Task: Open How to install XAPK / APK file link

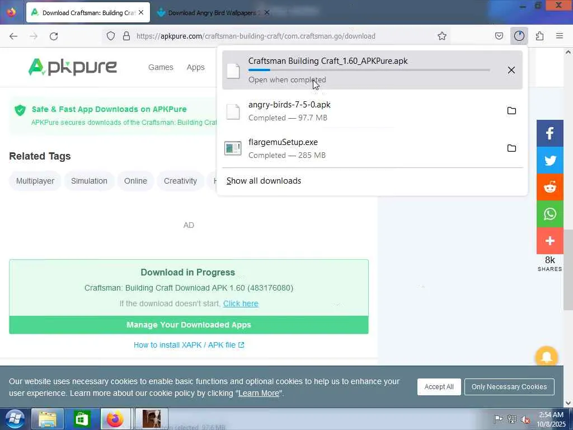Action: 189,345
